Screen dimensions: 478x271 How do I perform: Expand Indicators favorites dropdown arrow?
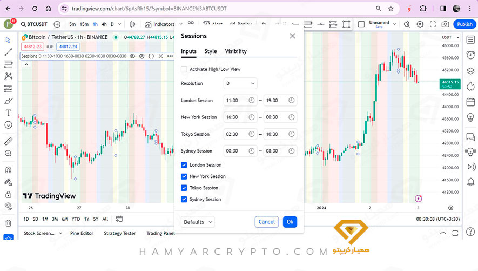[181, 24]
